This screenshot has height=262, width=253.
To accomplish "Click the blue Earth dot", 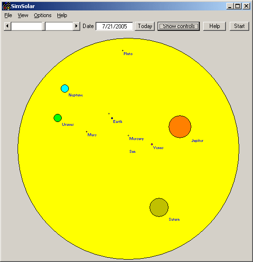I will 112,118.
